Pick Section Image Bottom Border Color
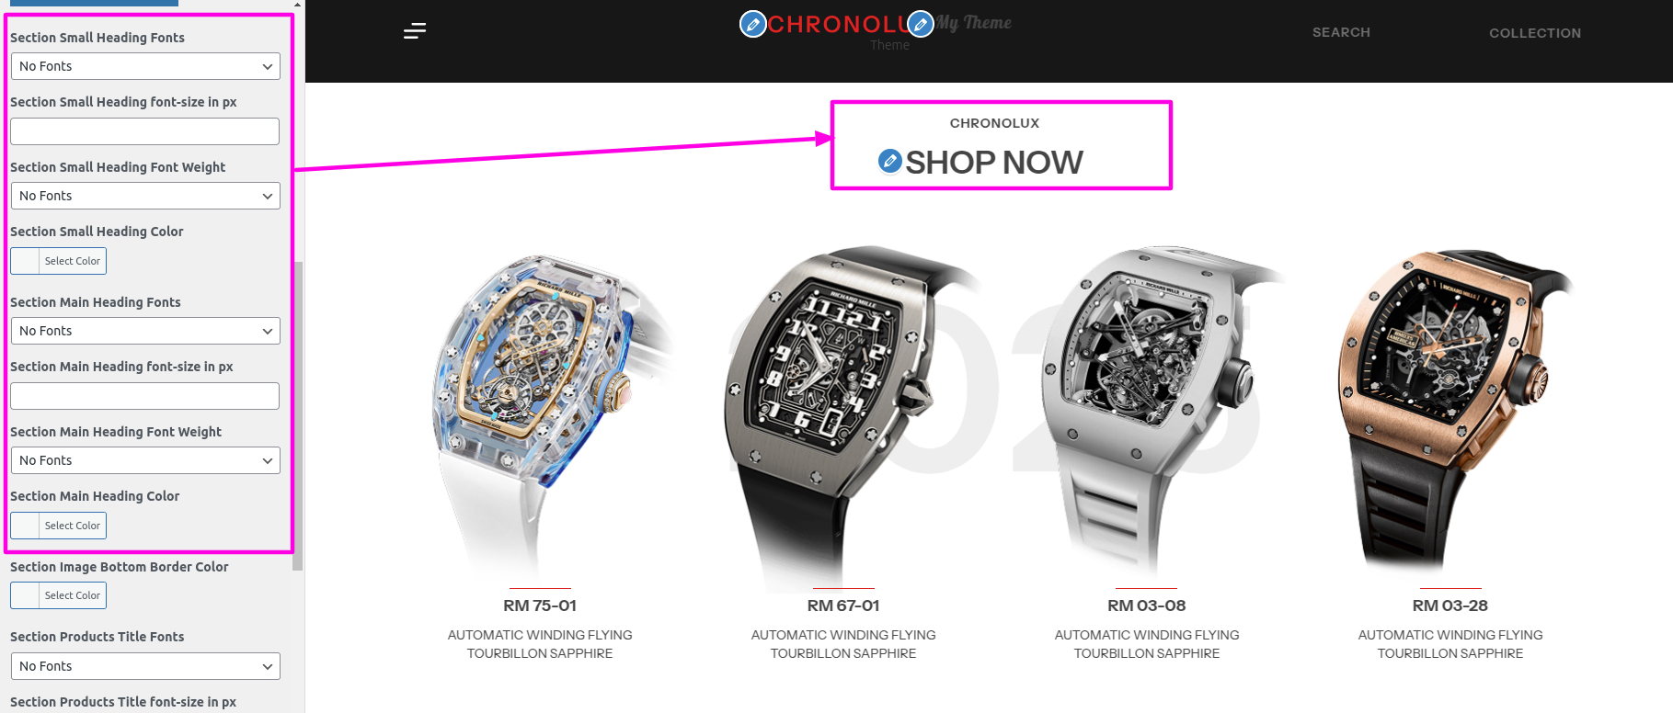1673x713 pixels. coord(59,595)
